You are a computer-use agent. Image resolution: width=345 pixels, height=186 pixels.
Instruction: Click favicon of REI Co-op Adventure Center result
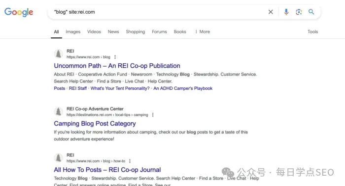58,111
